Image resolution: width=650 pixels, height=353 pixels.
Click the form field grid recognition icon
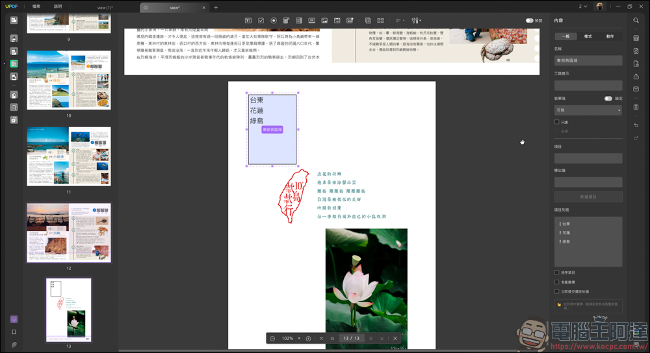(x=380, y=20)
